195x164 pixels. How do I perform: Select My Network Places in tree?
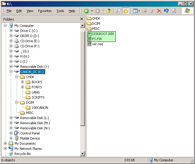point(28,149)
